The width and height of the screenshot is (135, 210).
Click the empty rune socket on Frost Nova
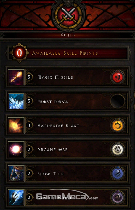tap(118, 101)
